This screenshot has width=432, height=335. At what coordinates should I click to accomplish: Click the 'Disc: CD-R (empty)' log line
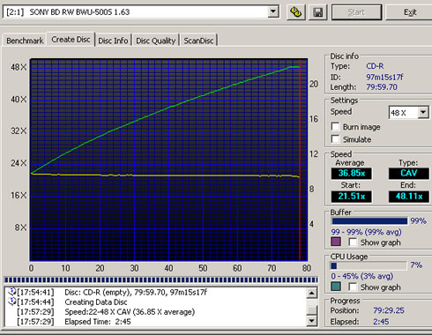136,293
